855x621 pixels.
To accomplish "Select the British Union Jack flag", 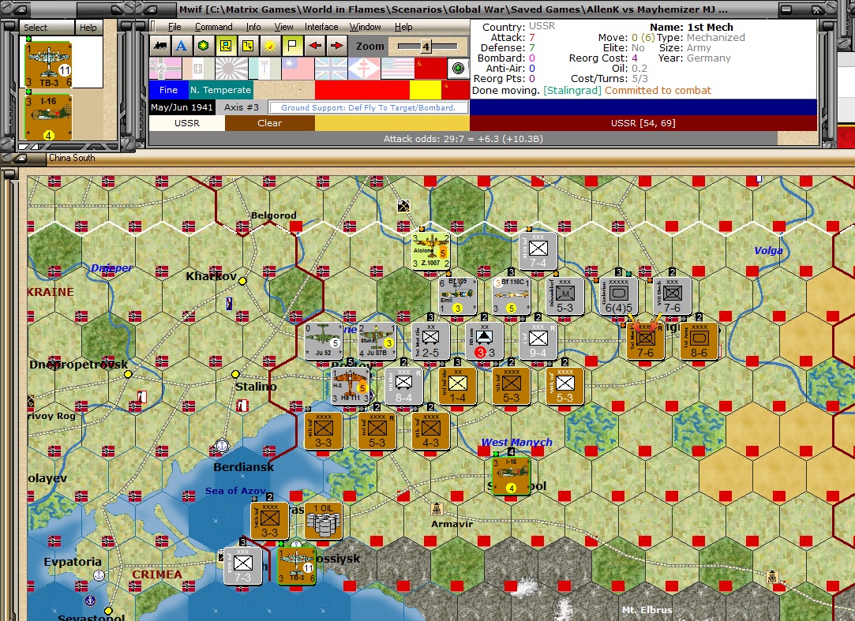I will 331,69.
